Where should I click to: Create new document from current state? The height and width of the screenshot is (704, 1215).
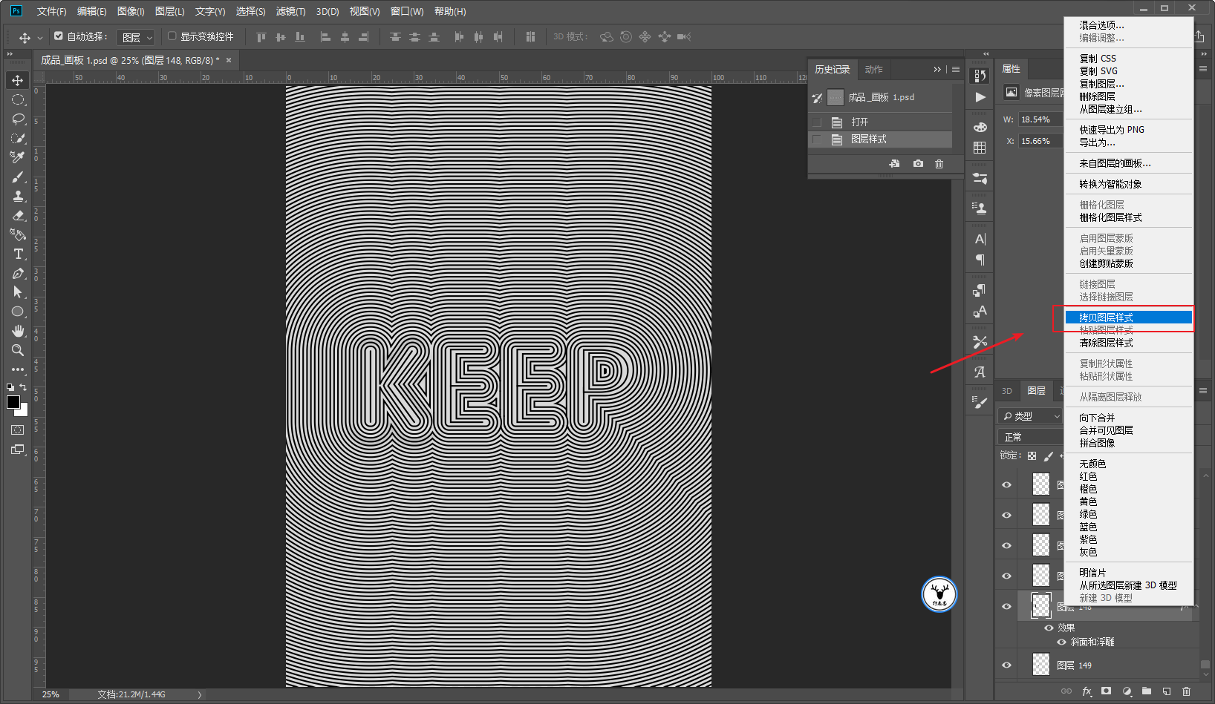pyautogui.click(x=894, y=163)
